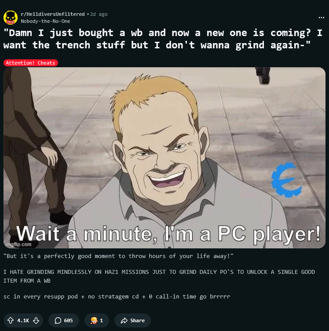The image size is (329, 331).
Task: Open the post via its title text
Action: [163, 39]
